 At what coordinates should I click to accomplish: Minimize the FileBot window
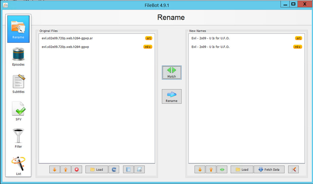[x=285, y=4]
